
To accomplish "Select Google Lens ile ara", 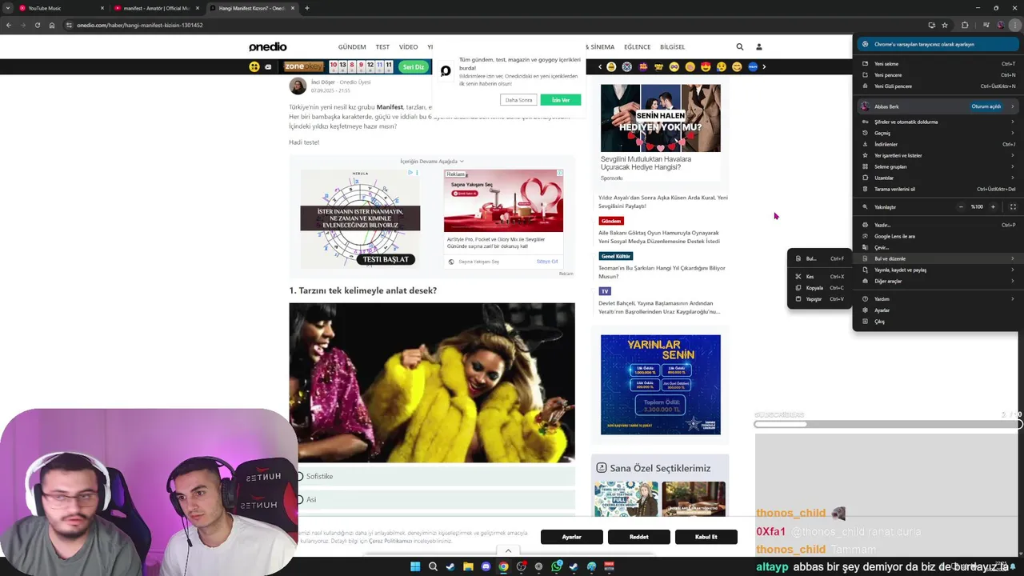I will [937, 236].
